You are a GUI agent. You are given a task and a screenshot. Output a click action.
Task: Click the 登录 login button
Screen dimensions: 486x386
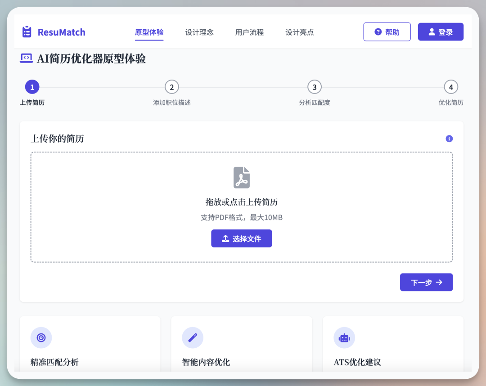click(441, 32)
